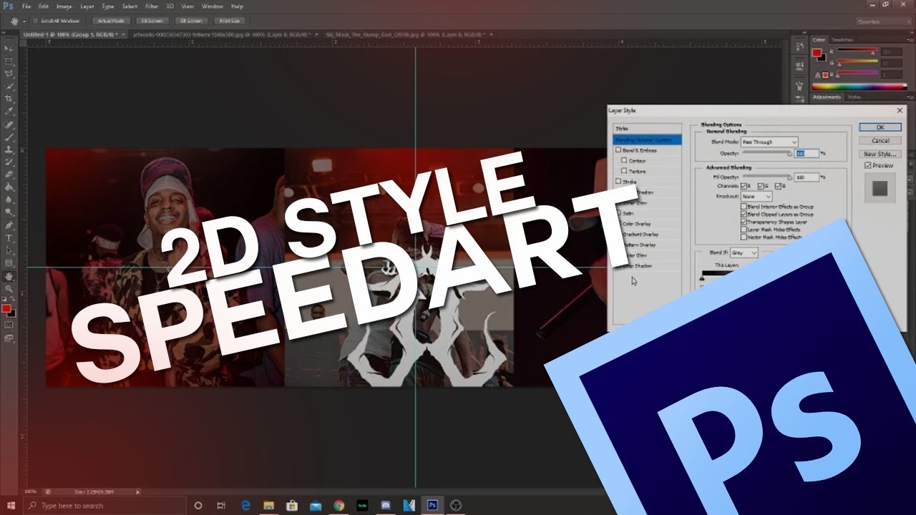Select the Zoom tool
This screenshot has height=515, width=916.
[9, 289]
